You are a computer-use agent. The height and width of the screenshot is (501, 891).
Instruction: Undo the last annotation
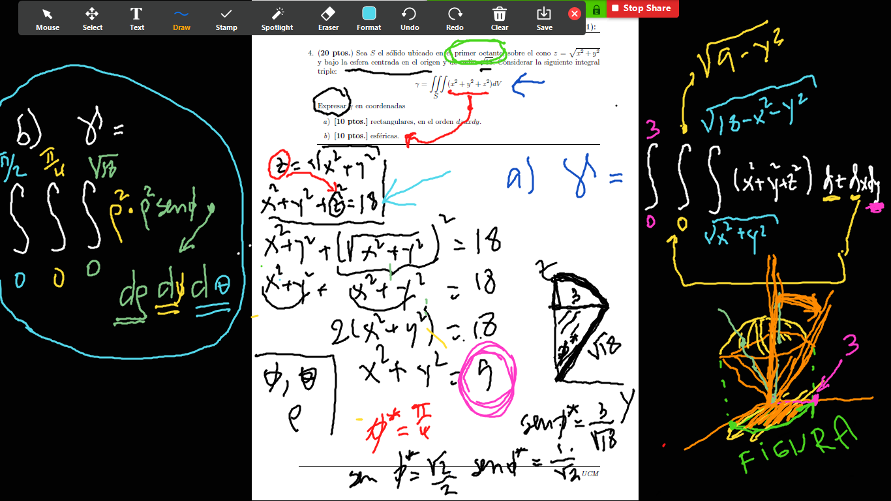[x=410, y=19]
